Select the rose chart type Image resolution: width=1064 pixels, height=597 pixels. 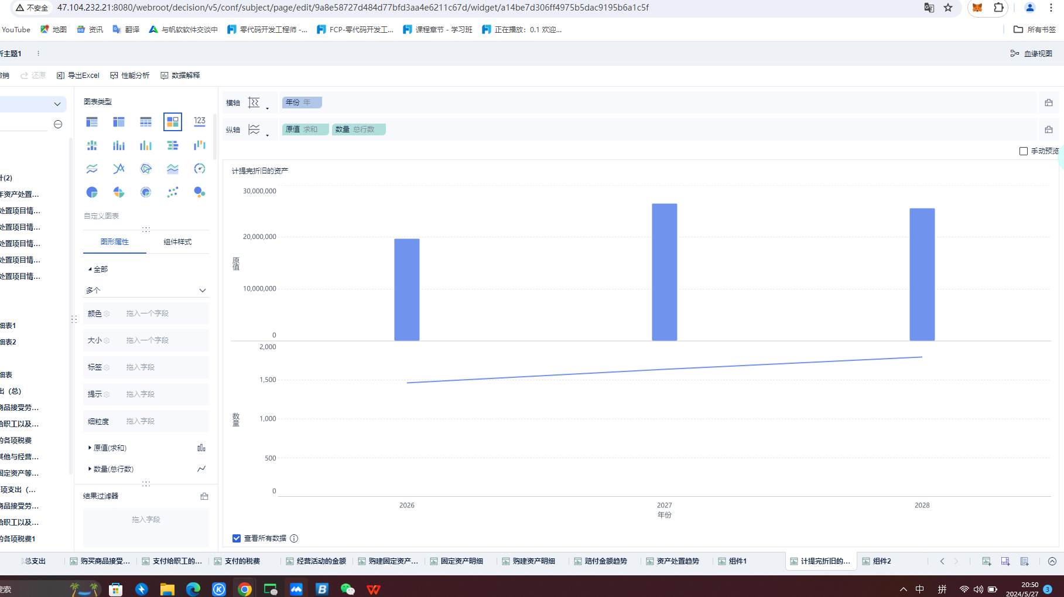[x=119, y=192]
